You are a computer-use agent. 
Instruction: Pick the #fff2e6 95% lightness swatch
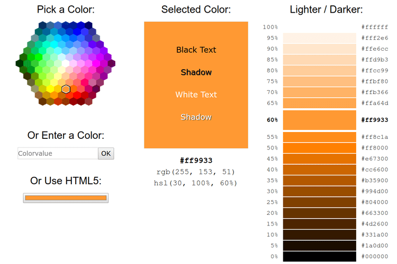pyautogui.click(x=320, y=38)
